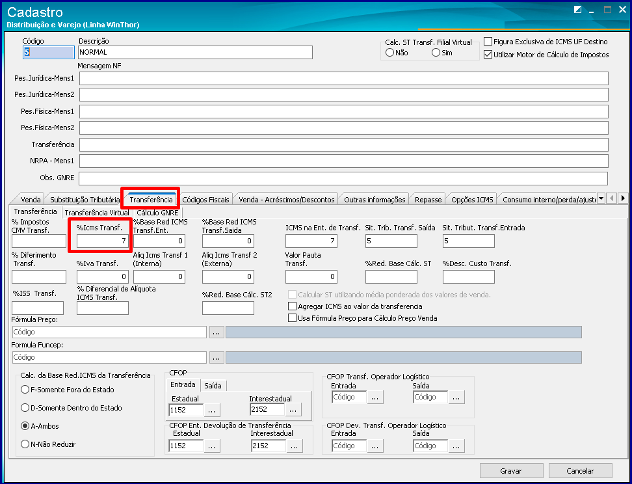Click Pes.Jurídica-Mens1 message field
Screen dimensions: 632x484
(x=344, y=78)
